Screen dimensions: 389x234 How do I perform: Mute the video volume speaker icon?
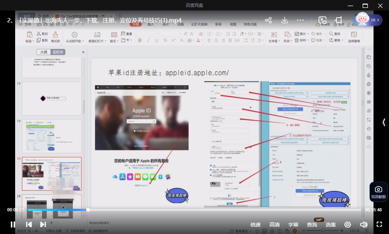364,225
